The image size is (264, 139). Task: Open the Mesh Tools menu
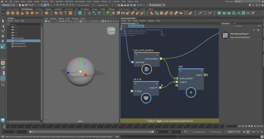coord(69,1)
